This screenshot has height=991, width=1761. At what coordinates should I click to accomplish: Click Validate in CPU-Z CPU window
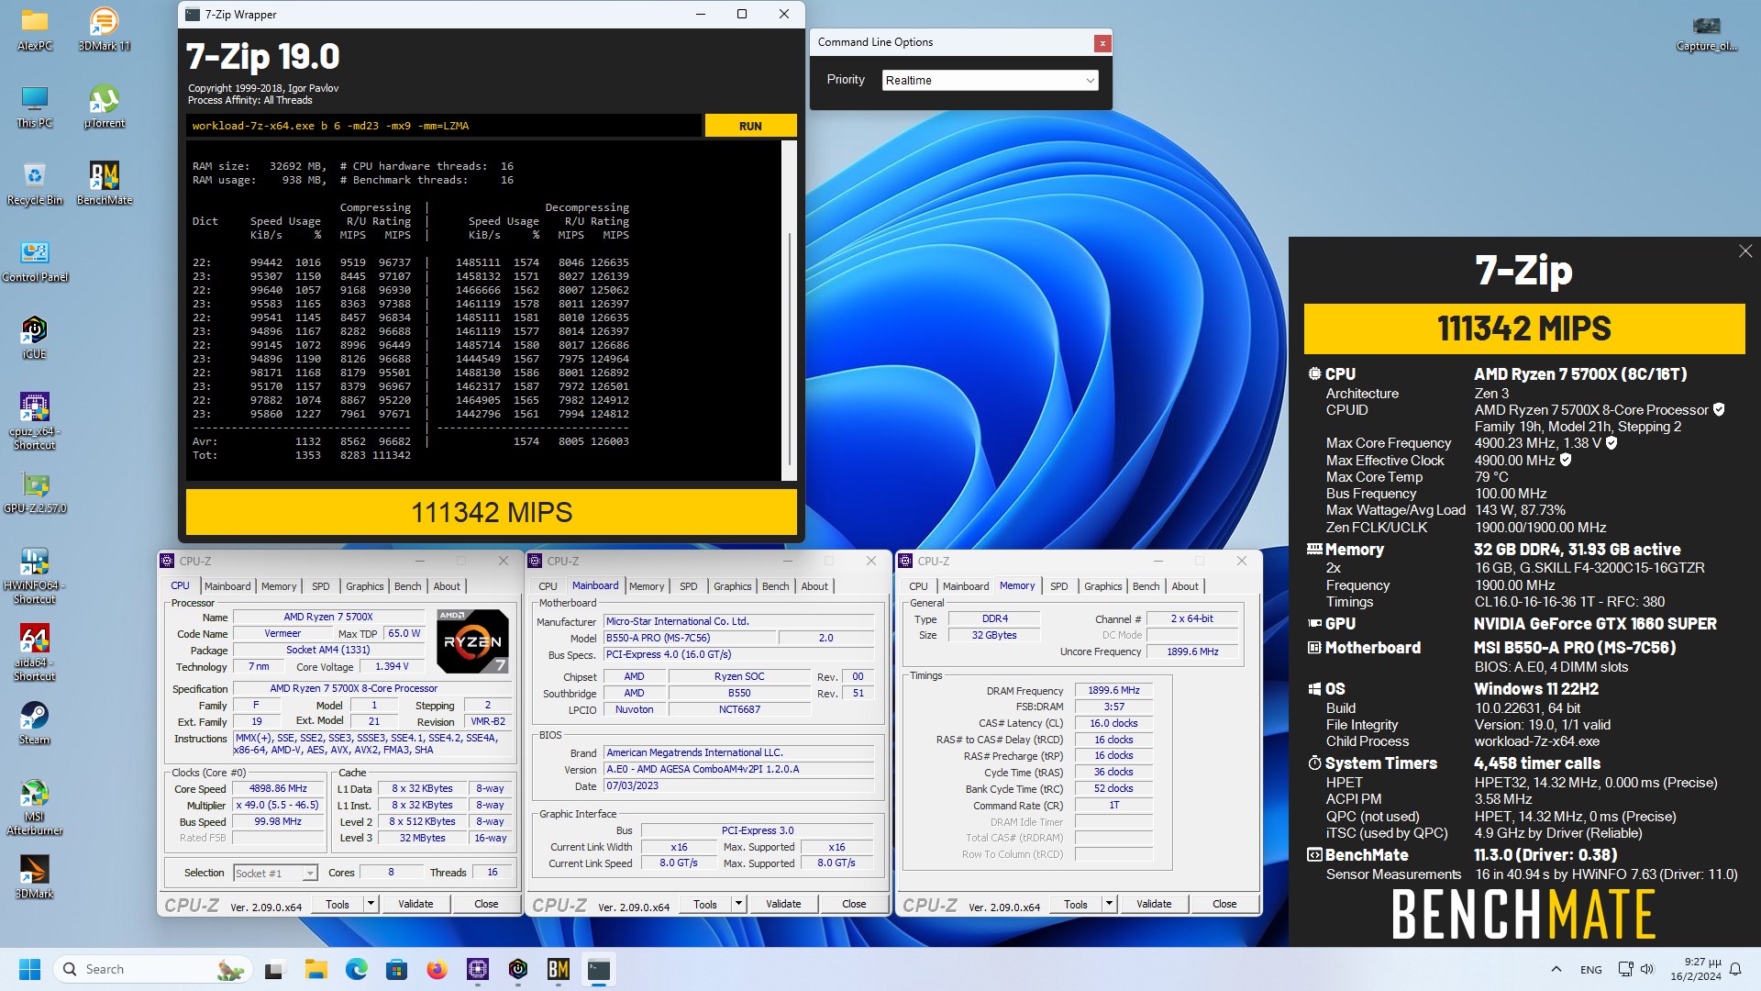click(x=415, y=904)
